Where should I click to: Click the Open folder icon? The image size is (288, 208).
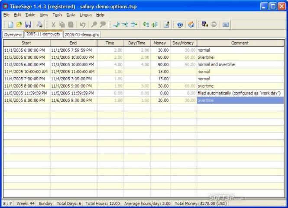coord(19,25)
